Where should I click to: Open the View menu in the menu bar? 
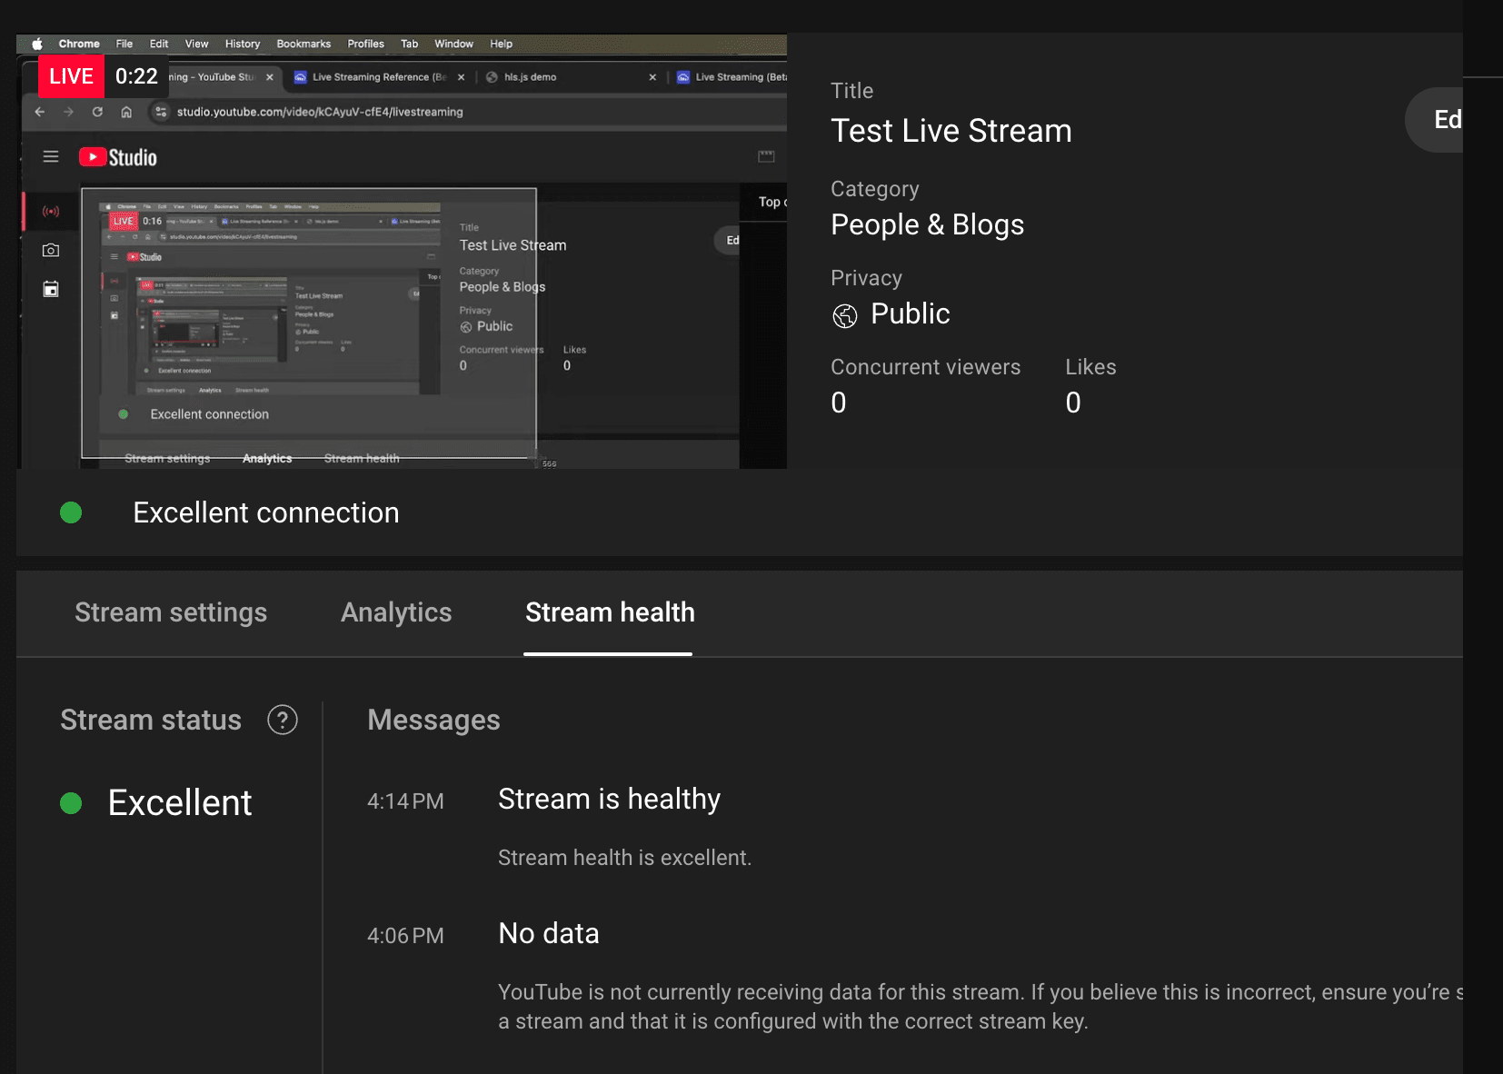coord(197,44)
